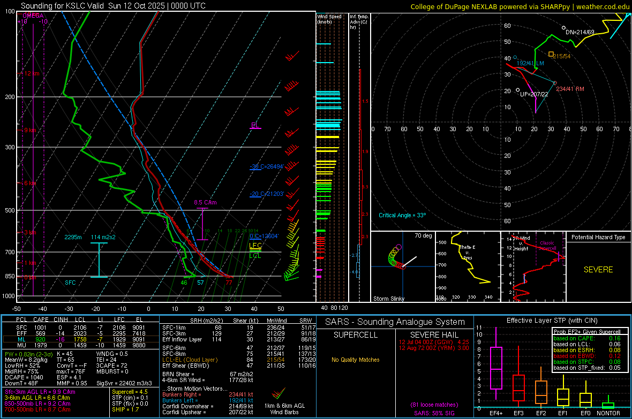Click the '1km & 6km AGL Wind Barbs' caption
This screenshot has height=419, width=632.
pos(284,409)
